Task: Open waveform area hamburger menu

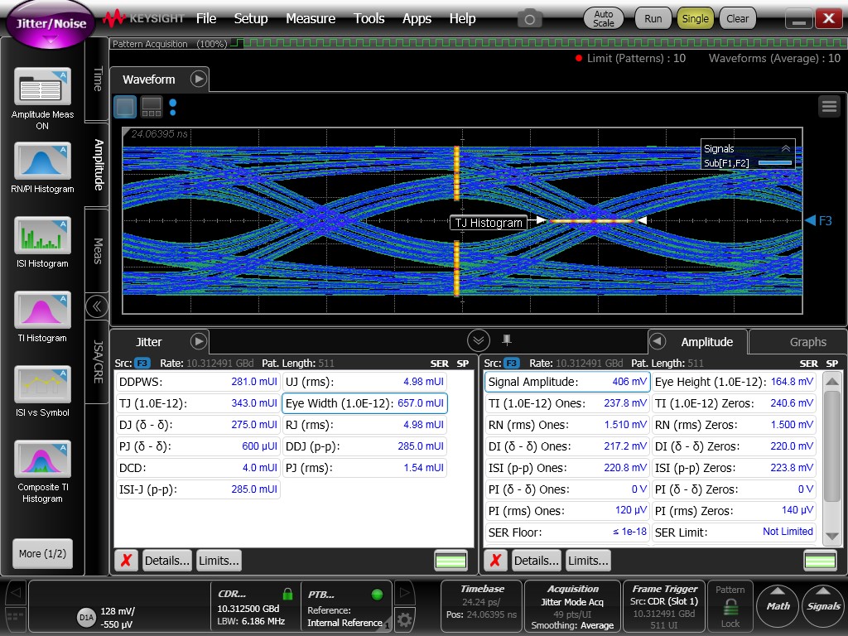Action: point(829,106)
